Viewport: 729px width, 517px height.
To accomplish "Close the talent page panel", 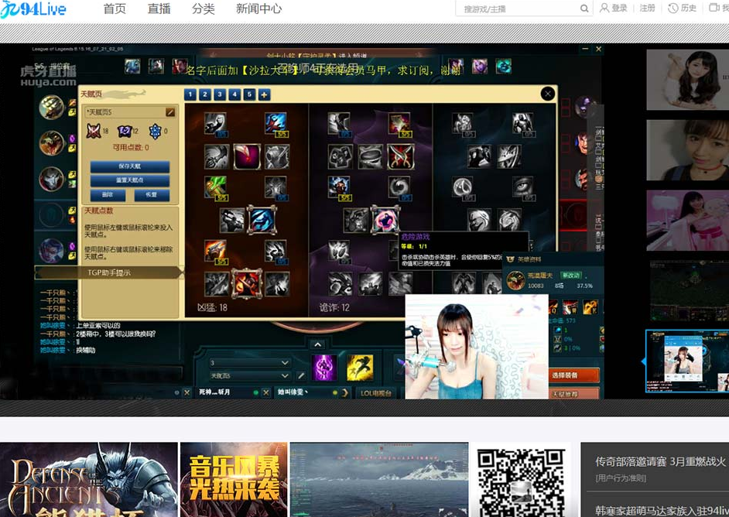I will coord(548,94).
